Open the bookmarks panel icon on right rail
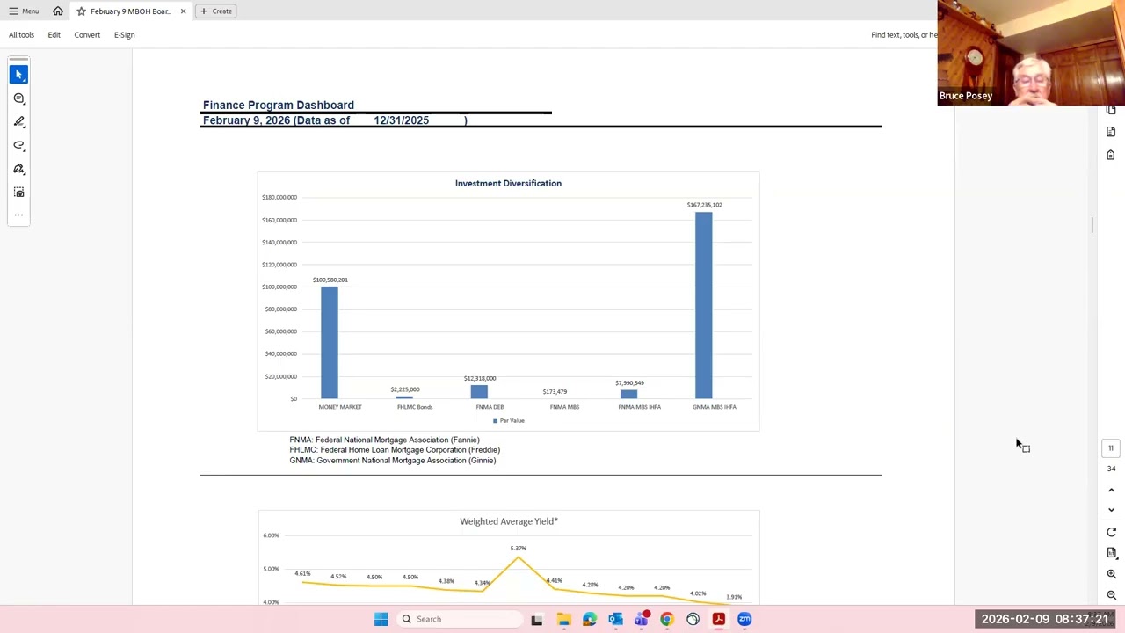Screen dimensions: 1125x633 (1111, 132)
